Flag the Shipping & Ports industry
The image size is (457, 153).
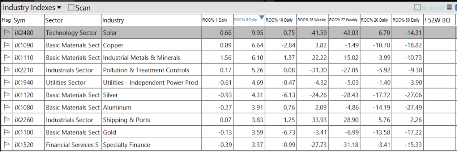coord(6,120)
